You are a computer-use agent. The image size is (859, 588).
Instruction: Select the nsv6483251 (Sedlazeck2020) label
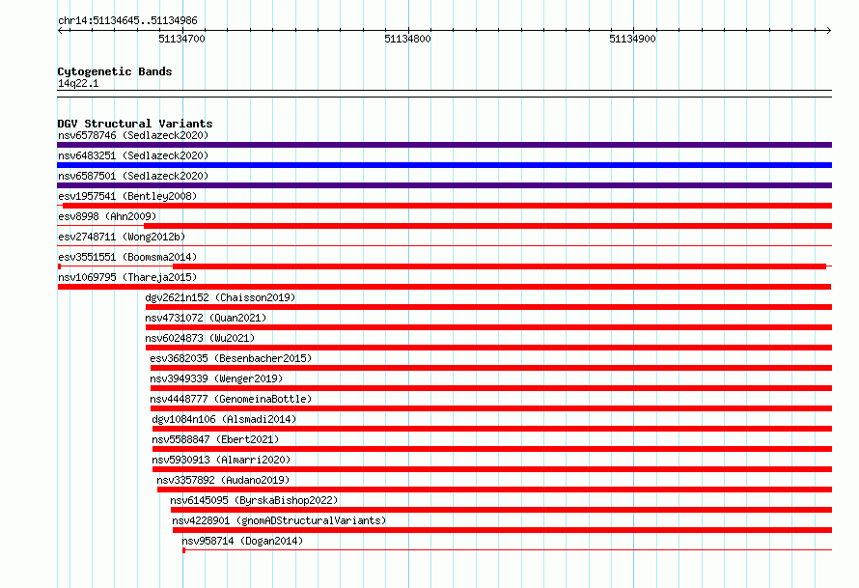click(x=133, y=155)
